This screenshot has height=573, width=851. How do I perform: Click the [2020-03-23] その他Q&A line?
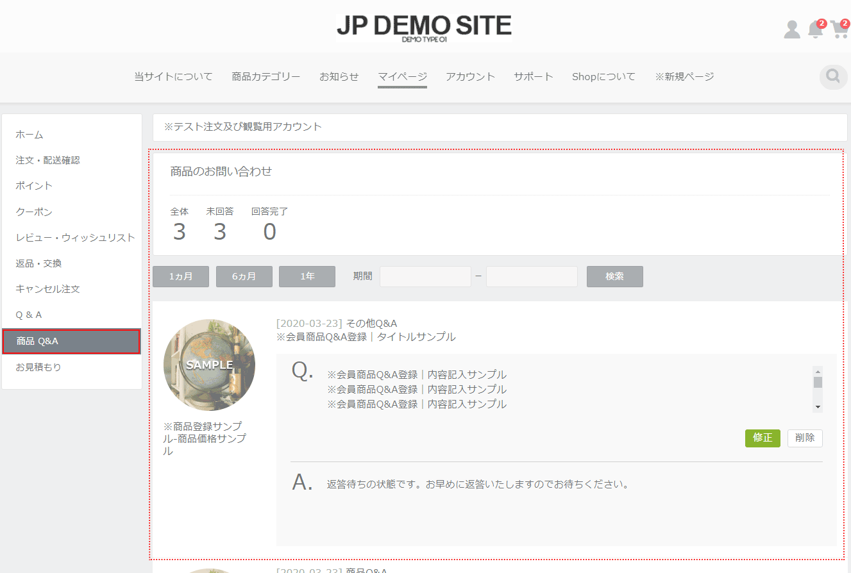coord(337,324)
